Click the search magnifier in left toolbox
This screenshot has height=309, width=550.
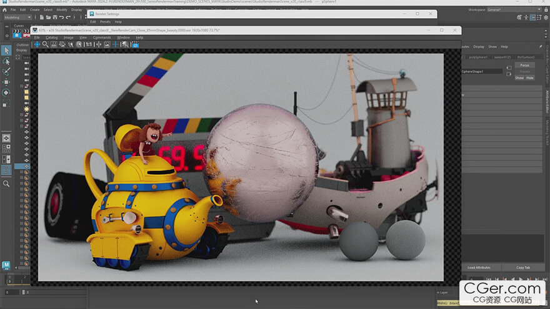coord(6,184)
